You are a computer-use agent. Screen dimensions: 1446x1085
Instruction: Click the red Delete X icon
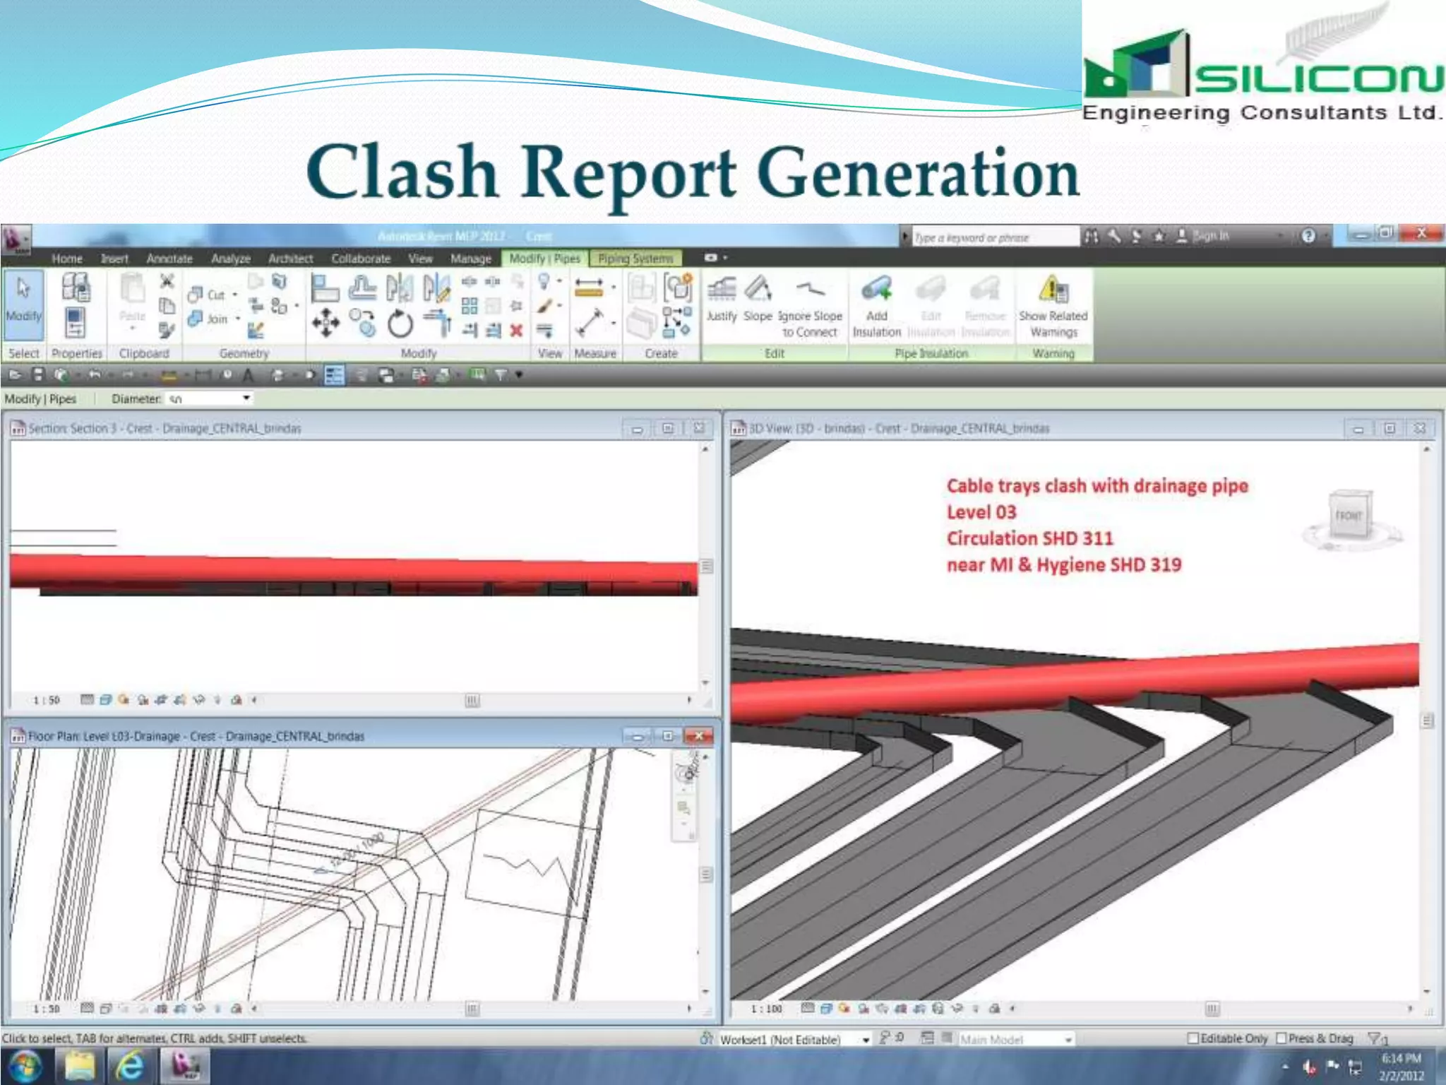[x=516, y=330]
